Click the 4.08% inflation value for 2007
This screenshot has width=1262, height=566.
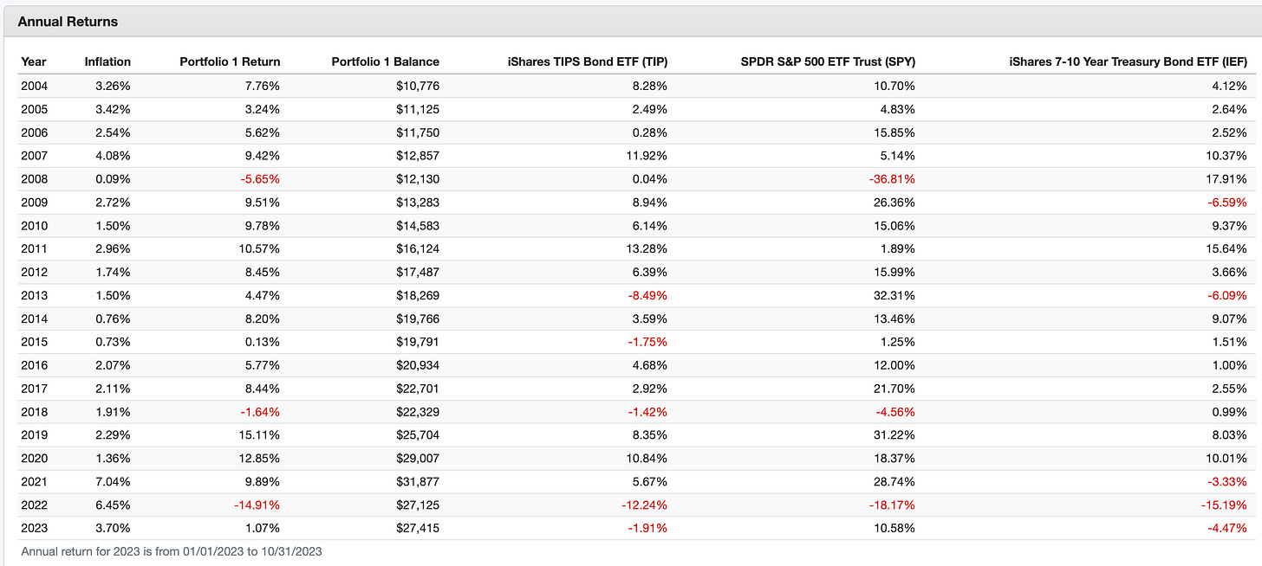coord(114,156)
